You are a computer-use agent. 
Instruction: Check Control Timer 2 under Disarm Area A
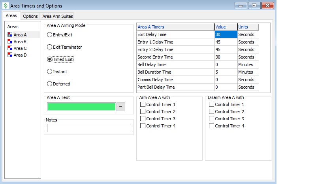tap(211, 112)
